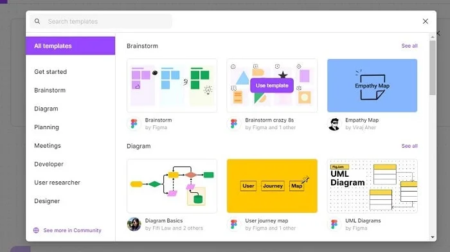Screen dimensions: 450x252
Task: Click the Brainstorm section heading
Action: 142,46
